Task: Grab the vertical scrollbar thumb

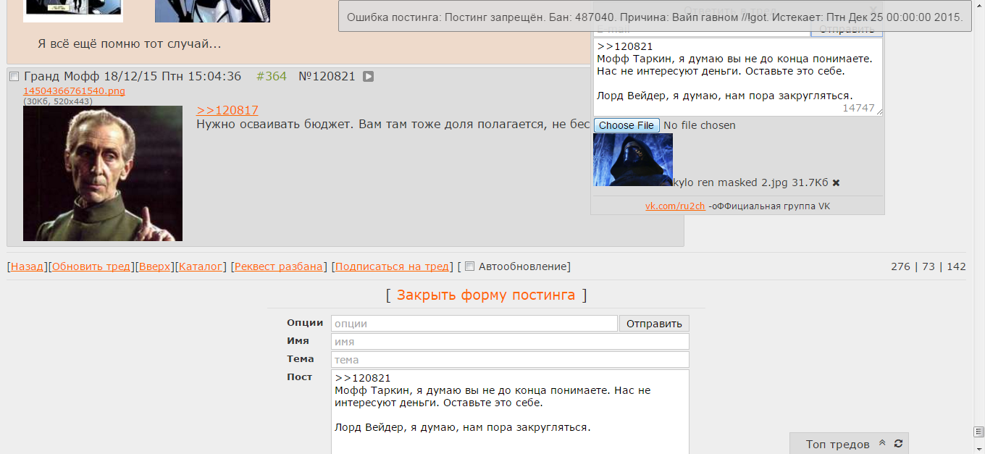Action: pos(978,432)
